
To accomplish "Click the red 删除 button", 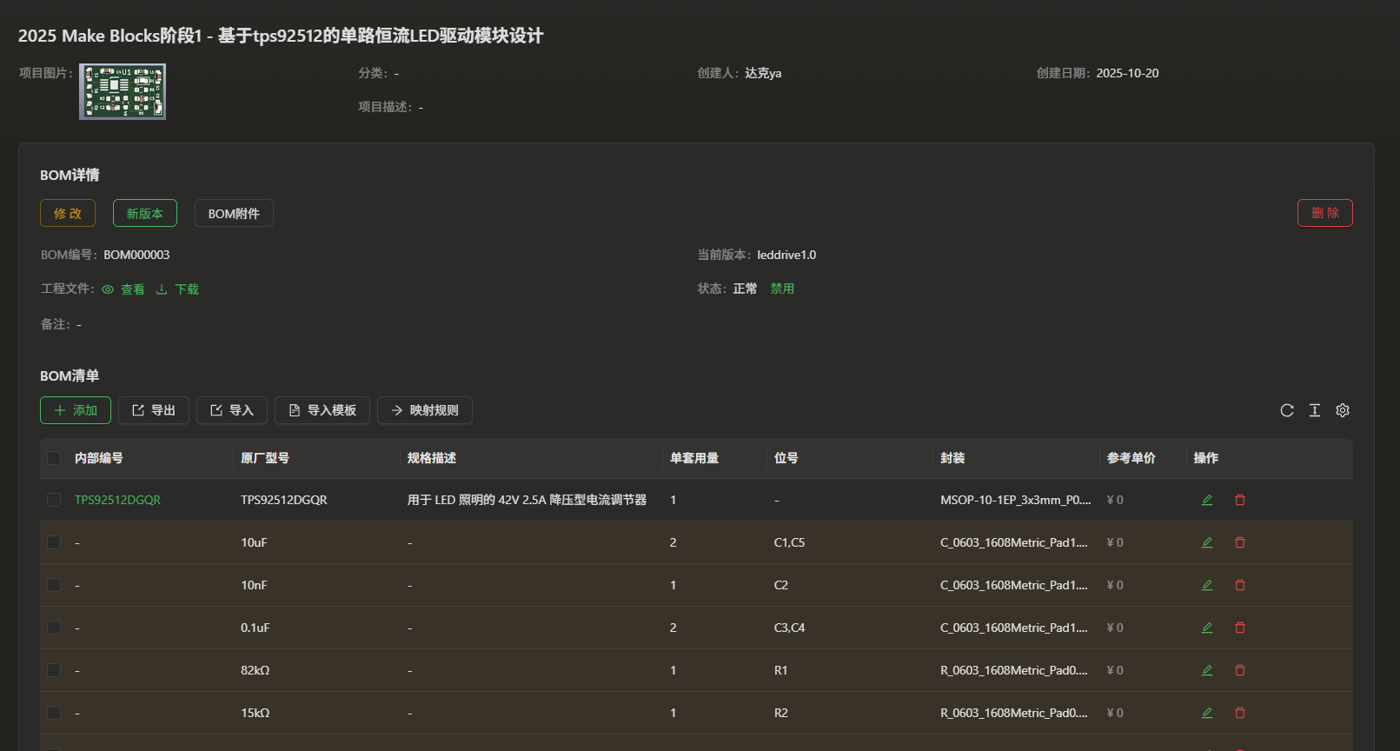I will (1324, 213).
